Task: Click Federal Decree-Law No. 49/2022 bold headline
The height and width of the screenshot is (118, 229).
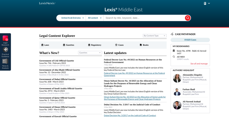Action: click(x=133, y=61)
